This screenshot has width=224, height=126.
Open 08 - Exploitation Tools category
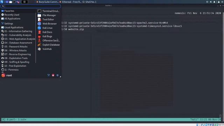18,58
